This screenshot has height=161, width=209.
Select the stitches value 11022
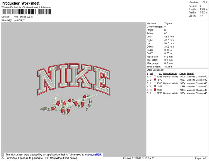[x=203, y=2]
